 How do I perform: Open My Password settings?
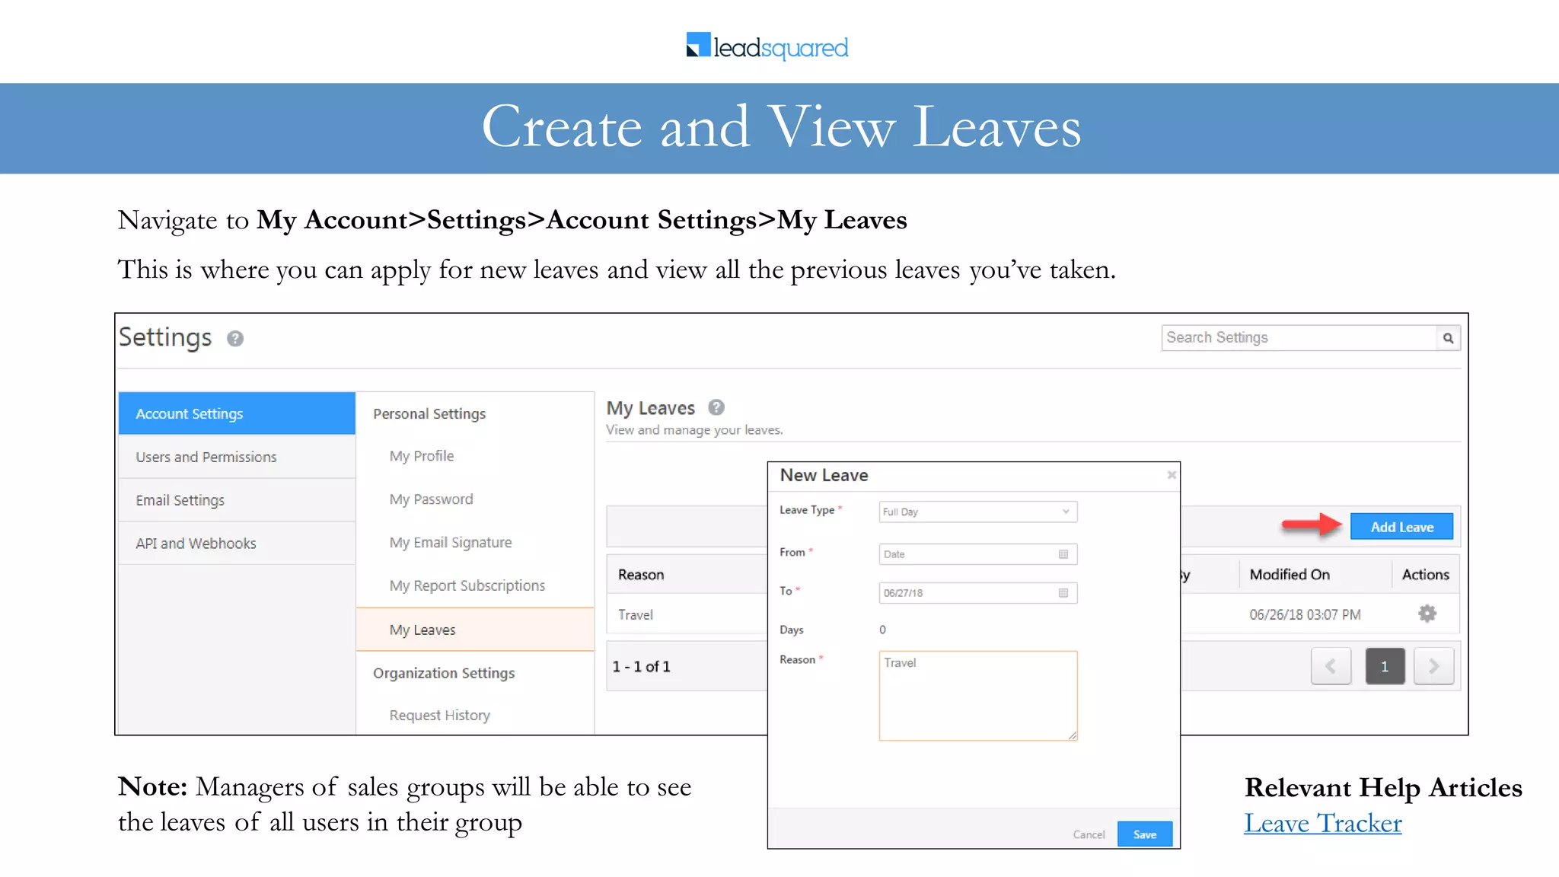click(x=431, y=499)
